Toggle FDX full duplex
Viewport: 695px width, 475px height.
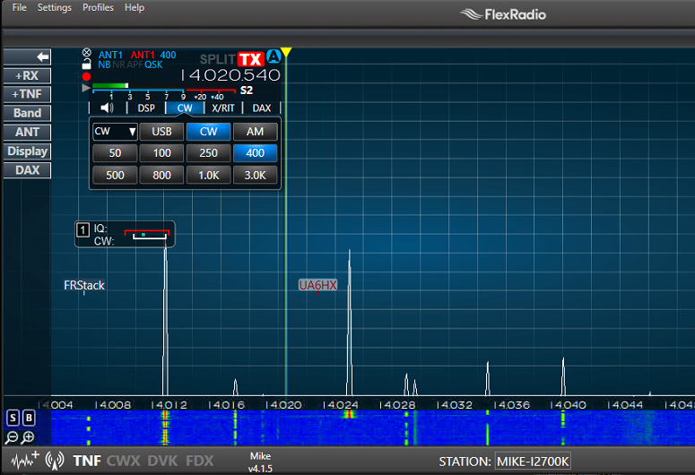click(200, 461)
